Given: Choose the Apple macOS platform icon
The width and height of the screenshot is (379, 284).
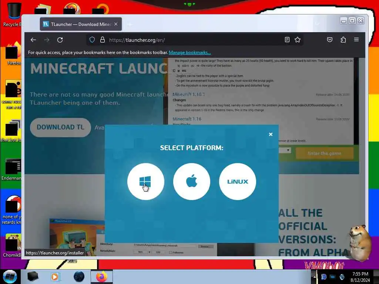Looking at the screenshot, I should click(192, 181).
